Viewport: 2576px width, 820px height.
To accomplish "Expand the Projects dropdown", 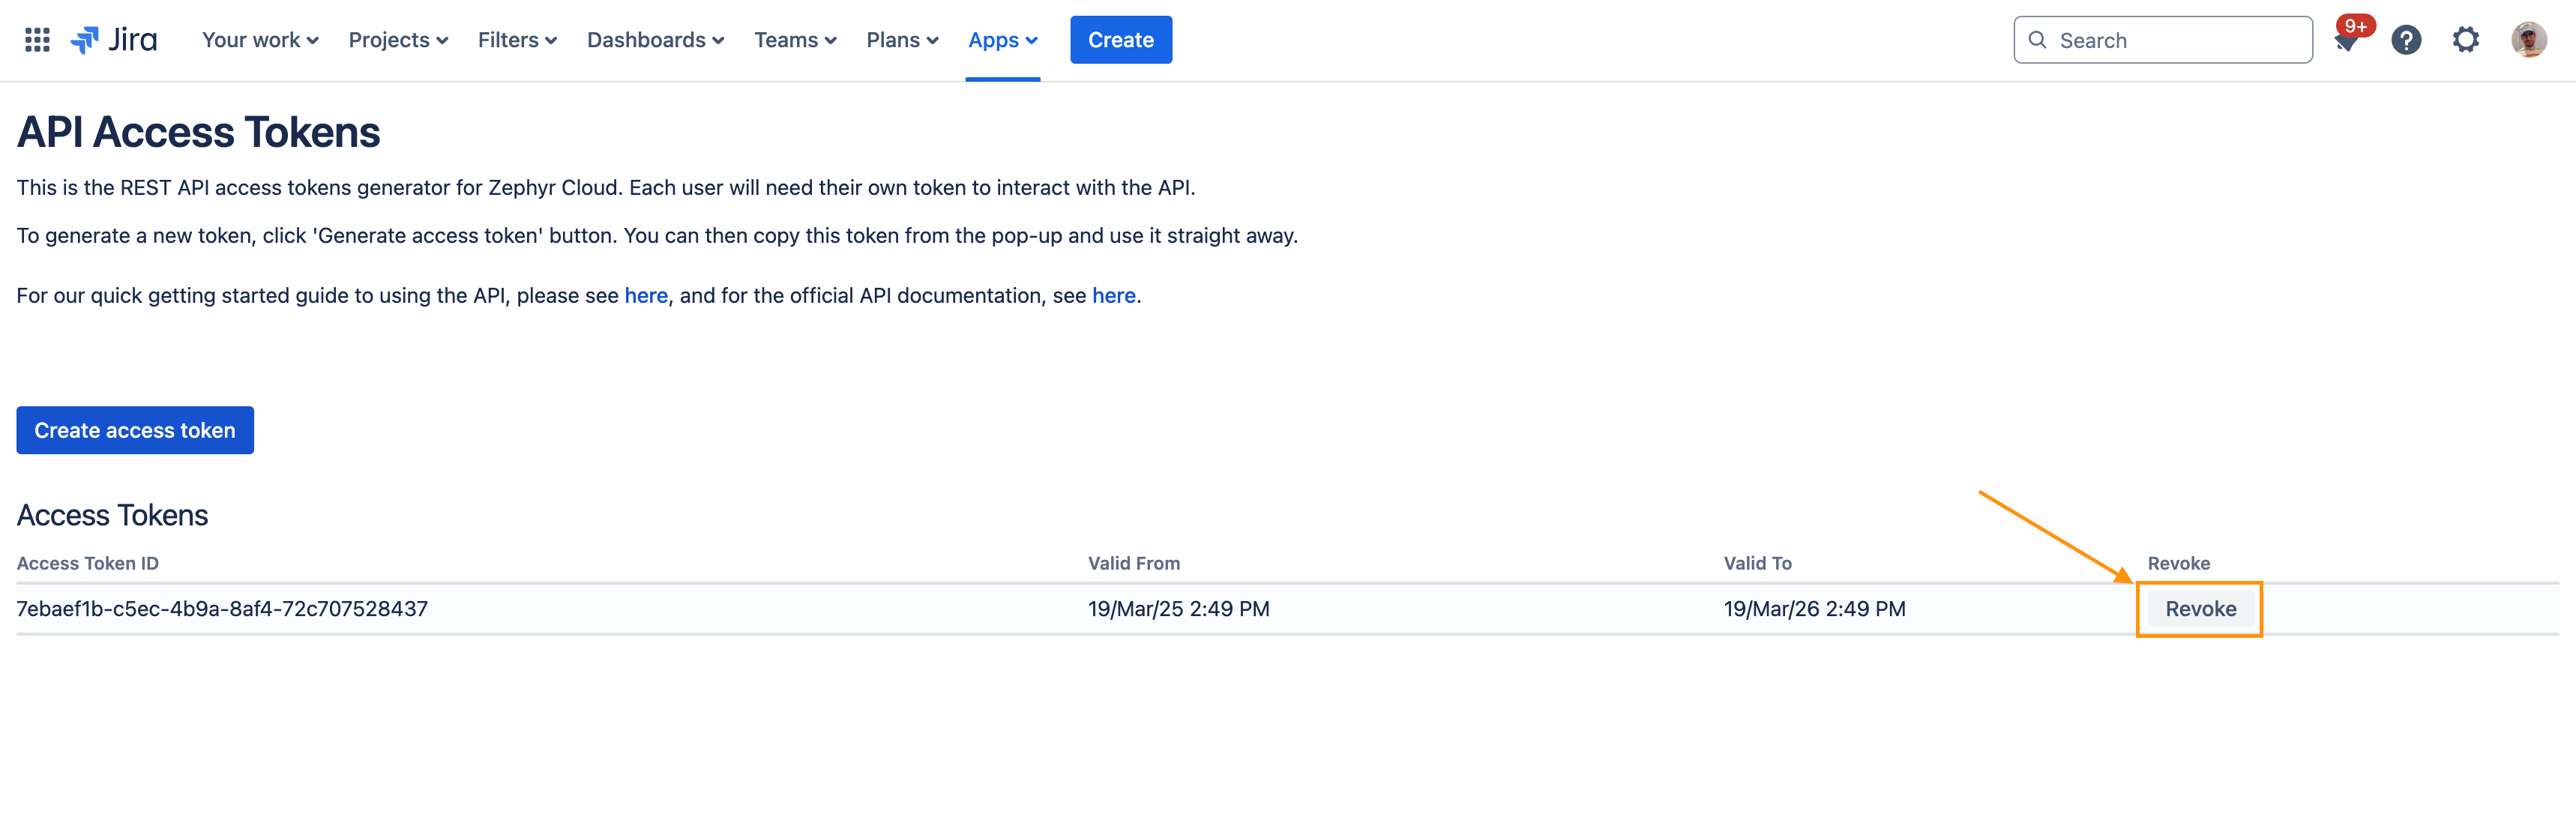I will (398, 39).
